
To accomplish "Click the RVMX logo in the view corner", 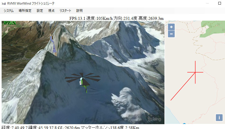I will 10,23.
